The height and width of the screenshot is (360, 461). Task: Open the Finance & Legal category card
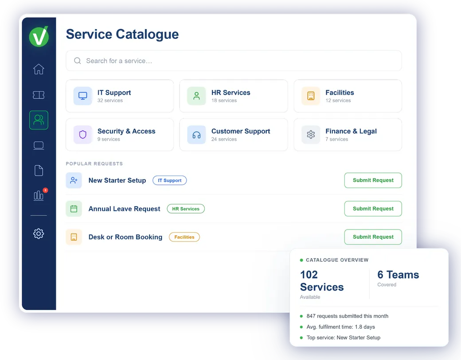click(x=348, y=135)
